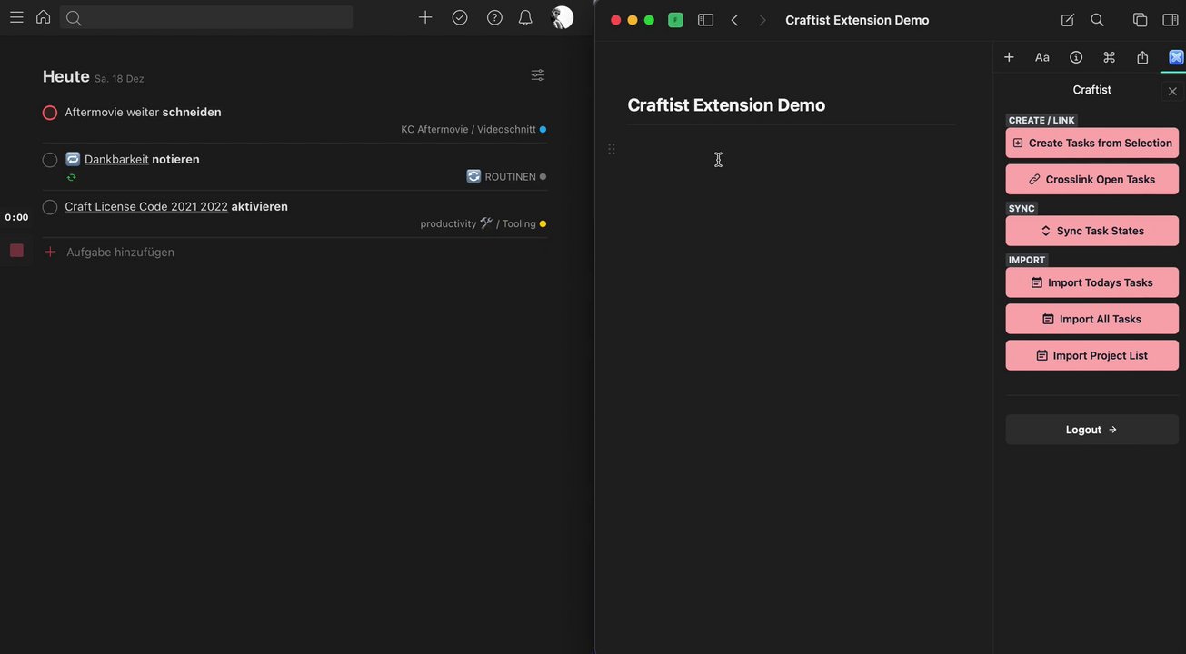Navigate back in Craft
Viewport: 1186px width, 654px height.
coord(734,20)
